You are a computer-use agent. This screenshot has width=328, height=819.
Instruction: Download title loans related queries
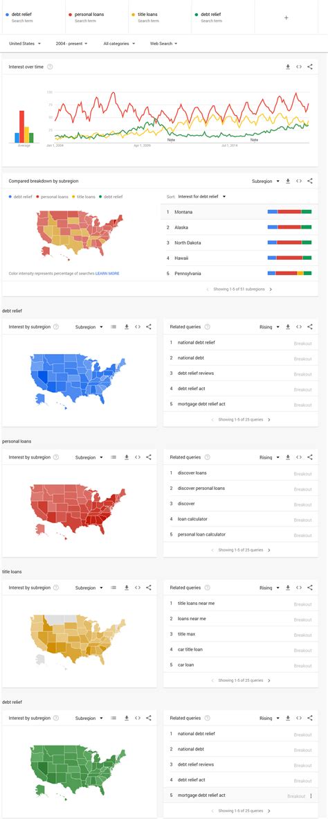tap(288, 588)
